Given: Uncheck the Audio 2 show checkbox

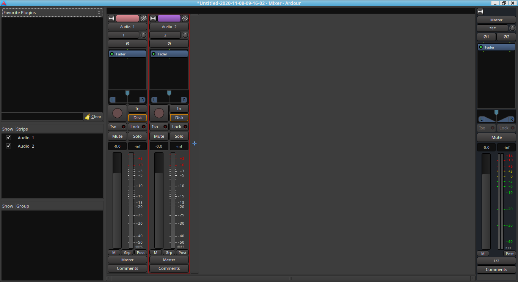Looking at the screenshot, I should pos(8,146).
